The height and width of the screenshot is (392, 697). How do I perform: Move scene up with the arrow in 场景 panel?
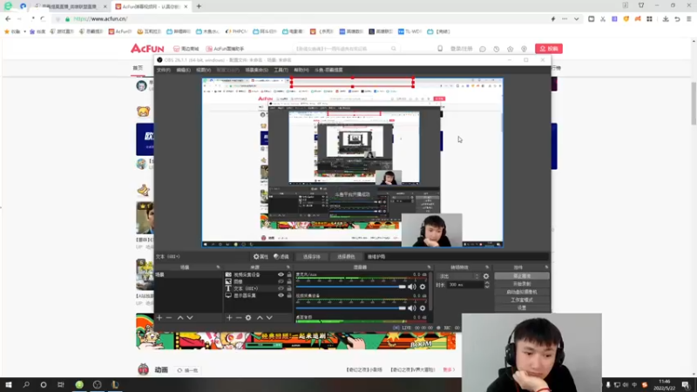(180, 318)
